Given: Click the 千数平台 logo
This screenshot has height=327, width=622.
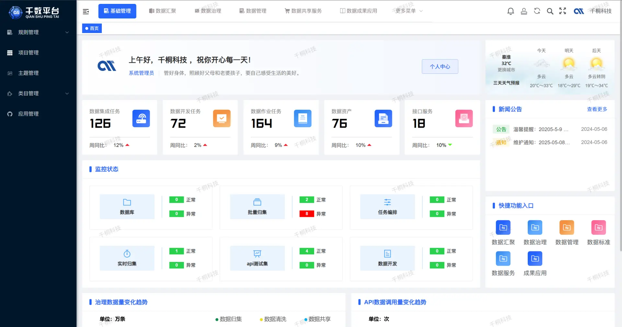Looking at the screenshot, I should (34, 12).
